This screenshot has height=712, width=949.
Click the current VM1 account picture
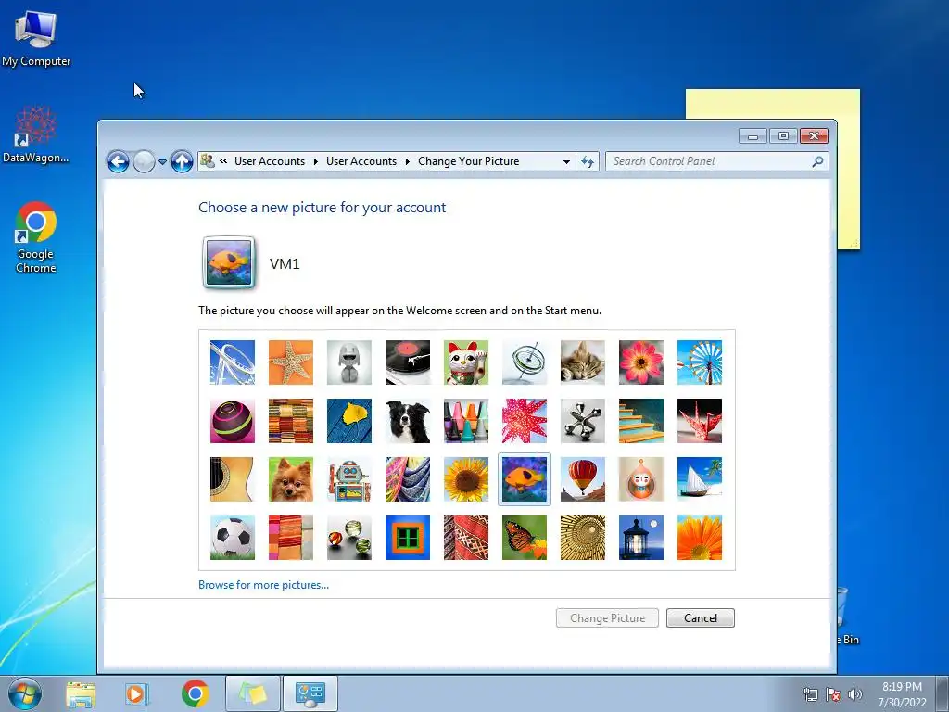(x=229, y=262)
